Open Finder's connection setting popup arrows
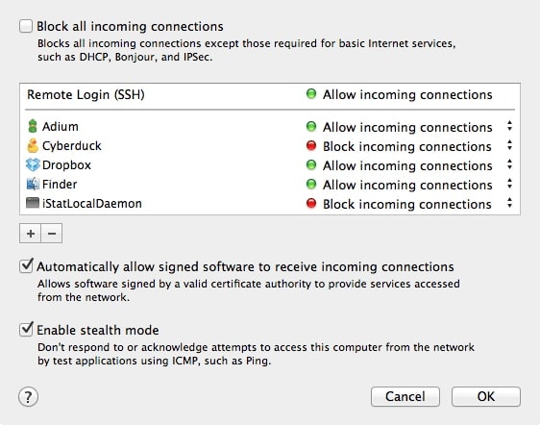 pyautogui.click(x=509, y=184)
